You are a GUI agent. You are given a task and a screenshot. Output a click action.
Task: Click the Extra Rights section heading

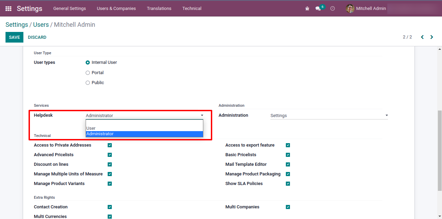click(x=44, y=198)
